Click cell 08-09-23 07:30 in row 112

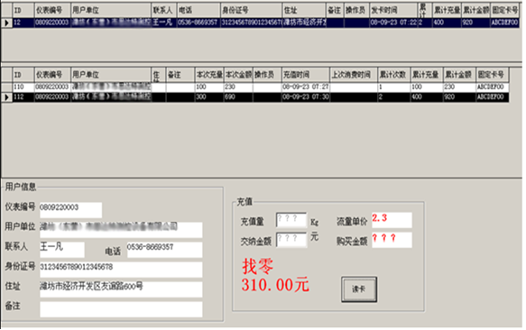coord(305,97)
